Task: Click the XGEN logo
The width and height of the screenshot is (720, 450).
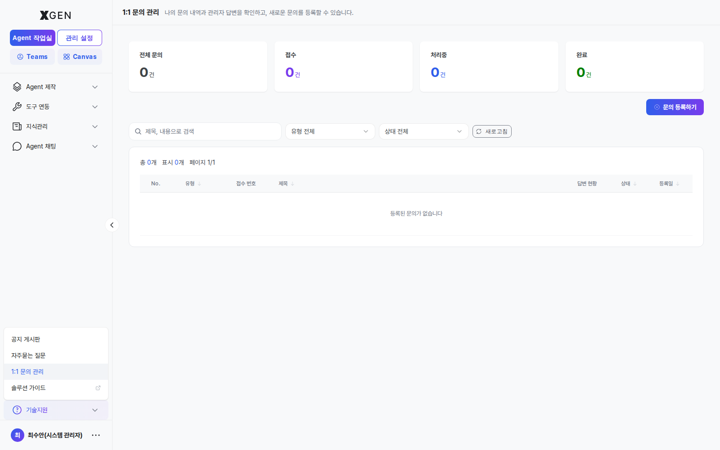Action: point(55,15)
